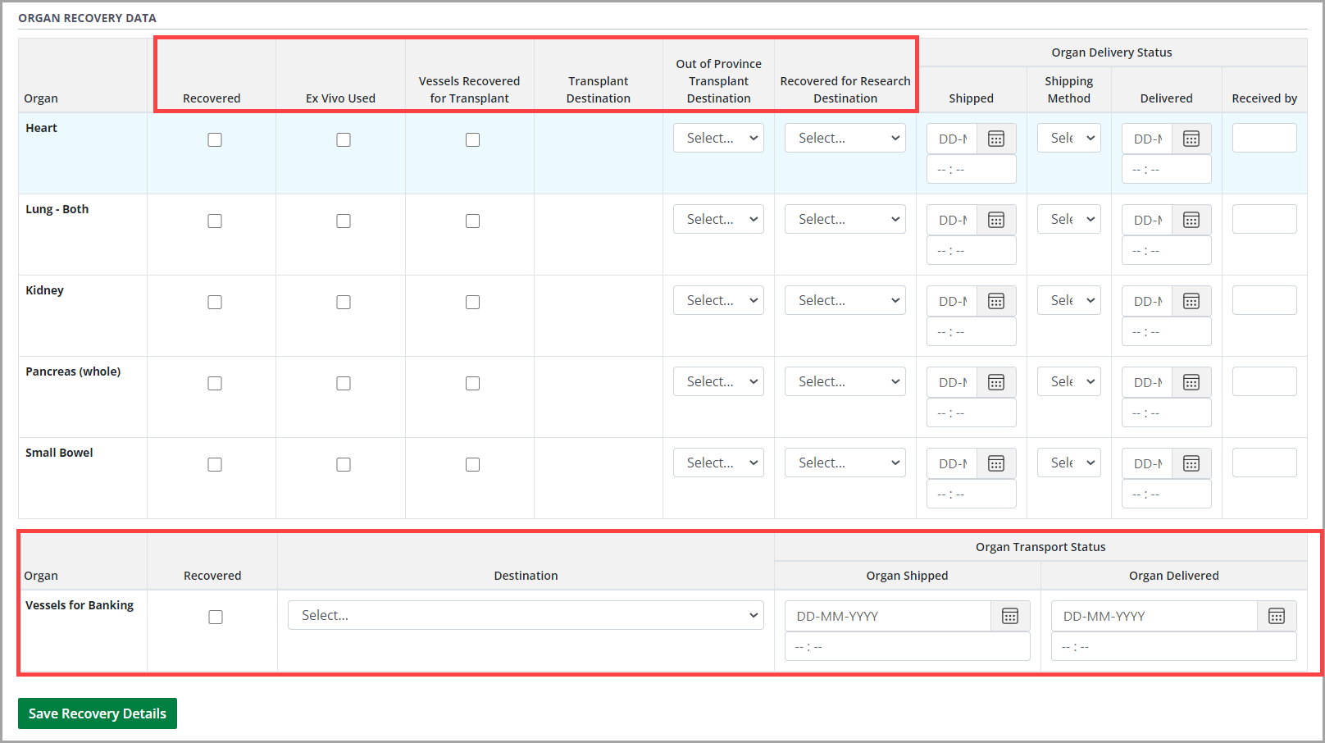Enable Ex Vivo Used for Kidney
This screenshot has height=743, width=1325.
tap(343, 302)
